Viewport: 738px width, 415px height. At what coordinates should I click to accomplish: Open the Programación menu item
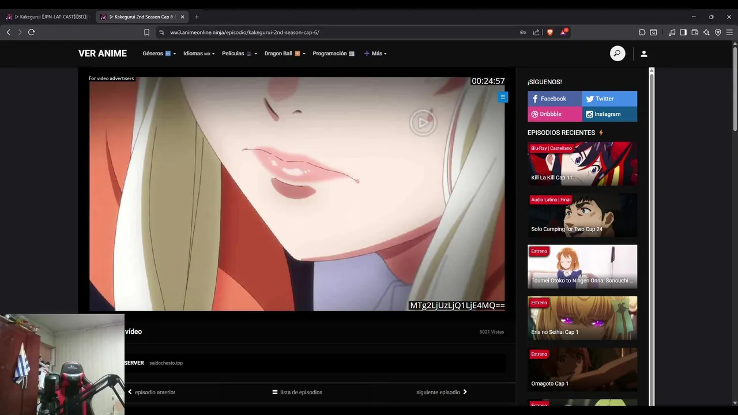tap(333, 54)
